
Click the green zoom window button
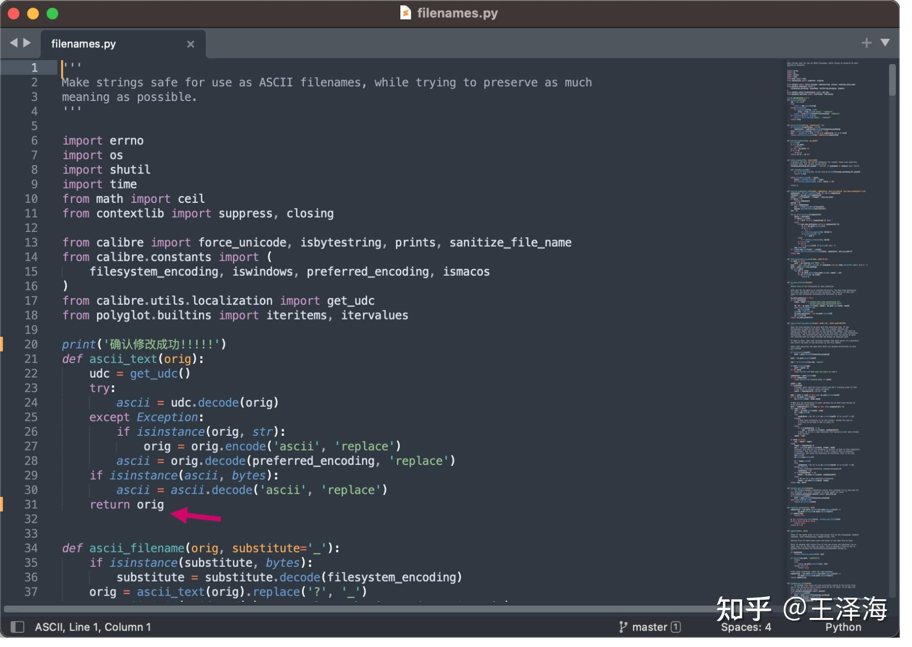tap(52, 14)
